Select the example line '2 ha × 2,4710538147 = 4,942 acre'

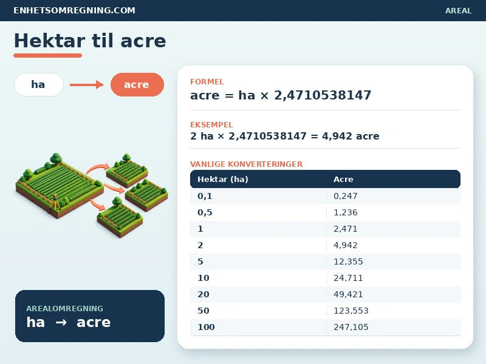pos(284,136)
